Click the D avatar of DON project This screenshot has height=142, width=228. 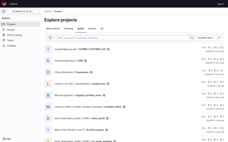click(48, 61)
